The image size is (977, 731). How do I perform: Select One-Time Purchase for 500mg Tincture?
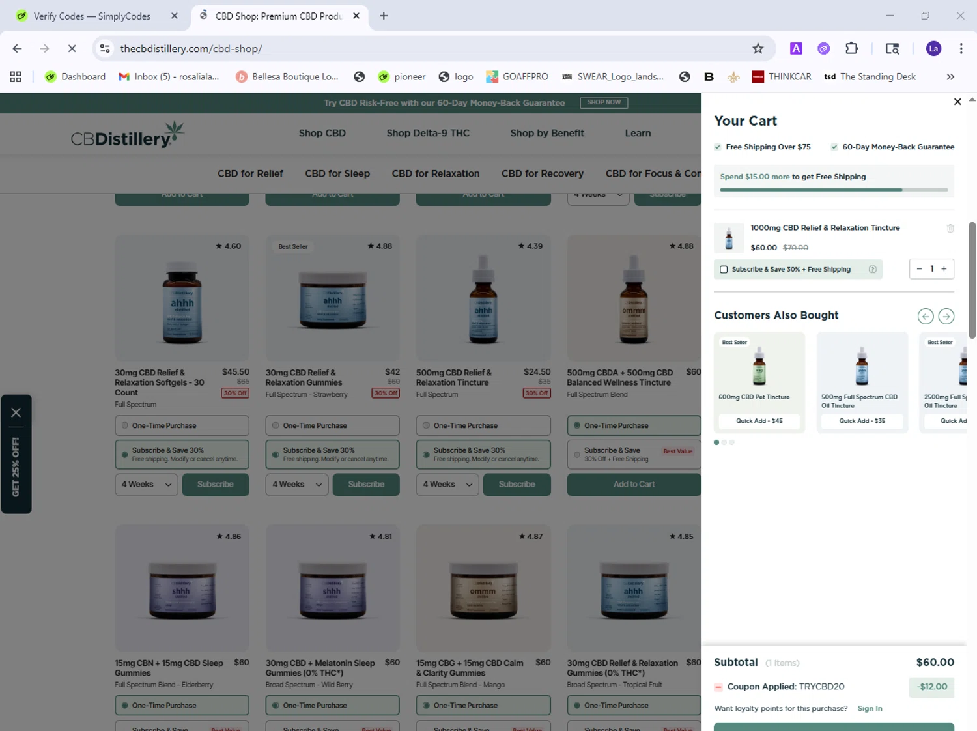pyautogui.click(x=483, y=426)
